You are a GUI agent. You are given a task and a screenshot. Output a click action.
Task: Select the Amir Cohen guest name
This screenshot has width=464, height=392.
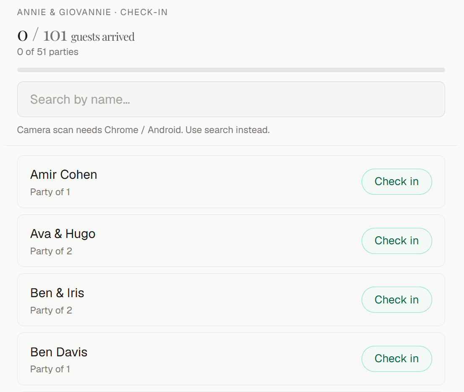pos(64,175)
